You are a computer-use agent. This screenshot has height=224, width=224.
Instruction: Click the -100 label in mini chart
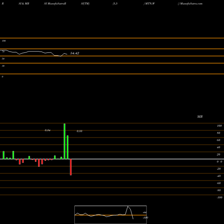pos(145,218)
